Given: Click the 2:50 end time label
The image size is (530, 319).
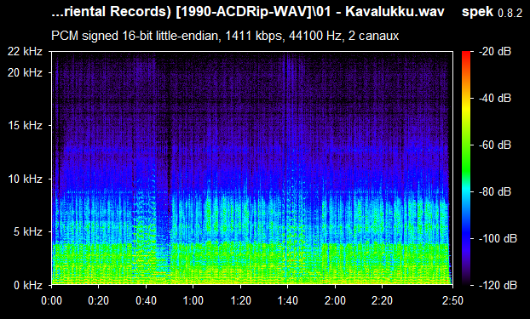Looking at the screenshot, I should point(452,300).
